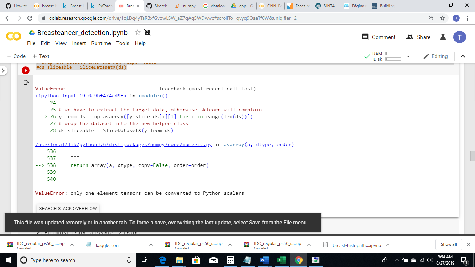The width and height of the screenshot is (475, 267).
Task: Open the Runtime menu
Action: point(101,43)
